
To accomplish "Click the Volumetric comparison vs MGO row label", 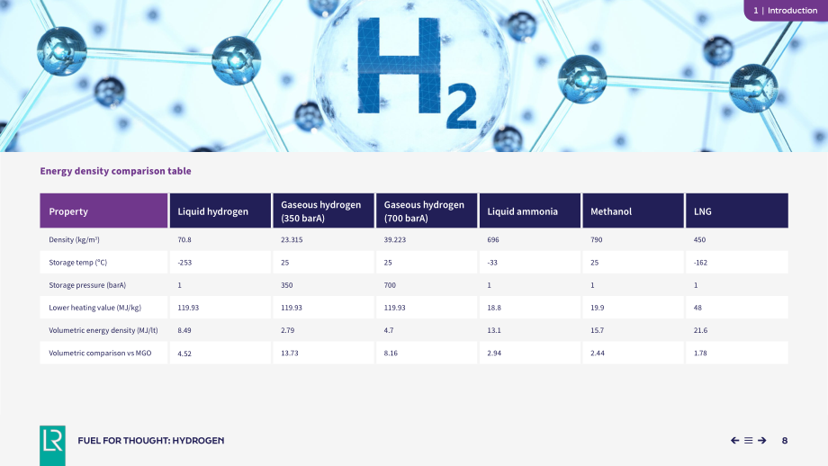I will coord(100,353).
